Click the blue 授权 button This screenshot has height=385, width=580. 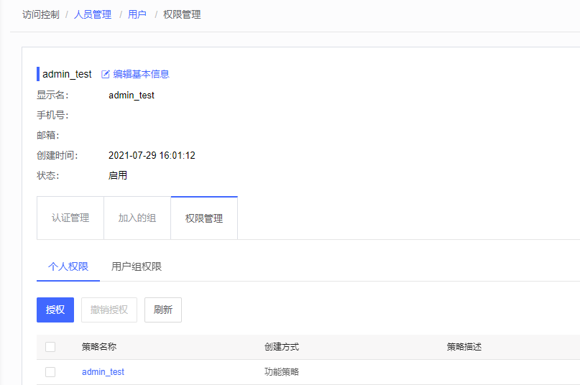point(55,310)
